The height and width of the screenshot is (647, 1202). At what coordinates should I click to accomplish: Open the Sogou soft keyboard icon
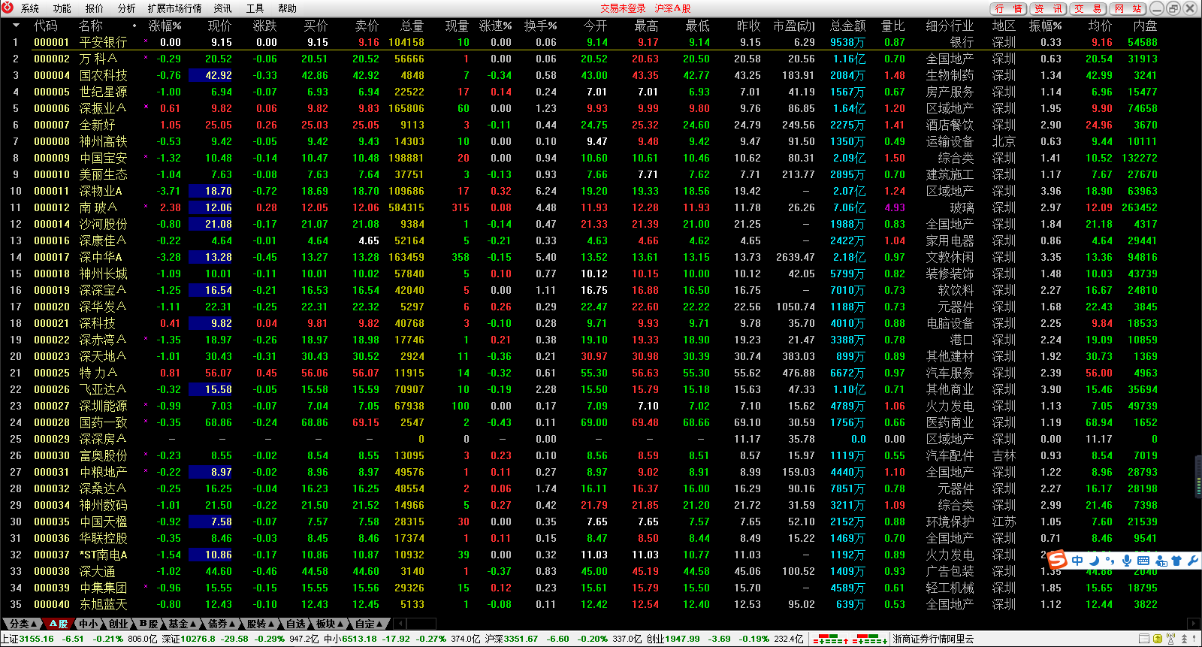tap(1143, 561)
